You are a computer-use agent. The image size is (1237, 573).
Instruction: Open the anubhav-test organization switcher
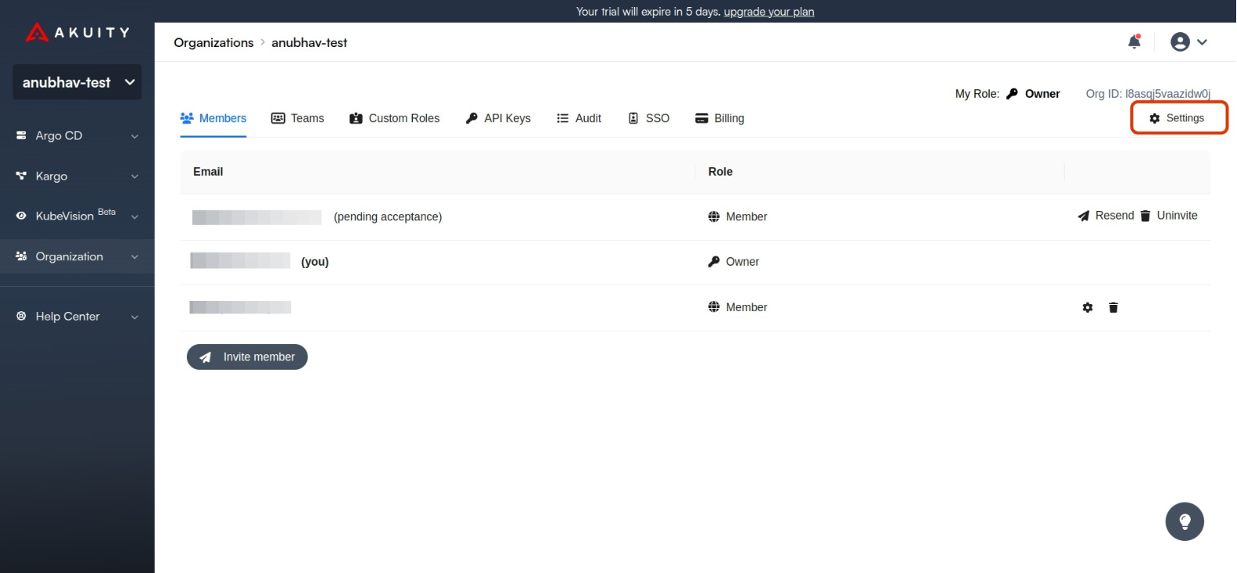[77, 82]
